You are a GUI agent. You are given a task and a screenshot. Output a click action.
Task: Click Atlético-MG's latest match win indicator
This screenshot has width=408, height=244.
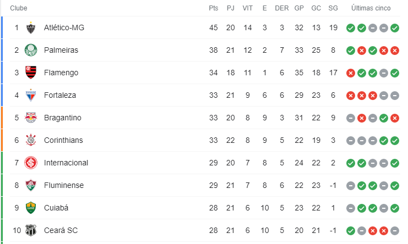[x=395, y=28]
